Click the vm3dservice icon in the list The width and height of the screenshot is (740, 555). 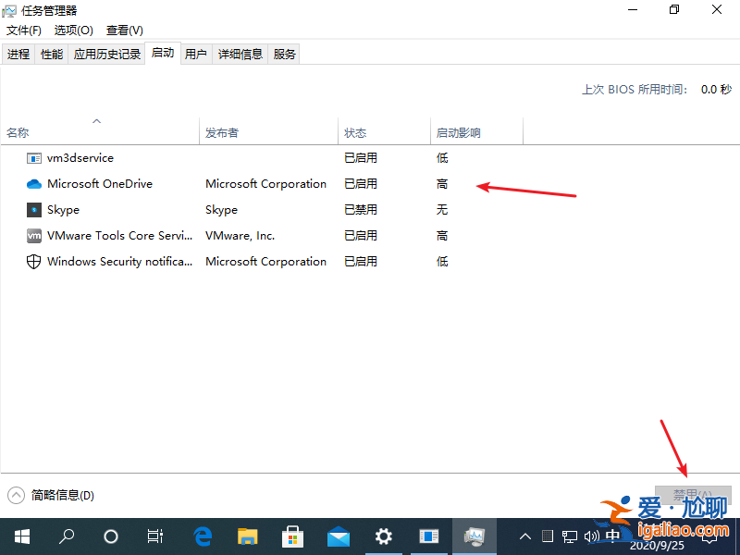[34, 158]
